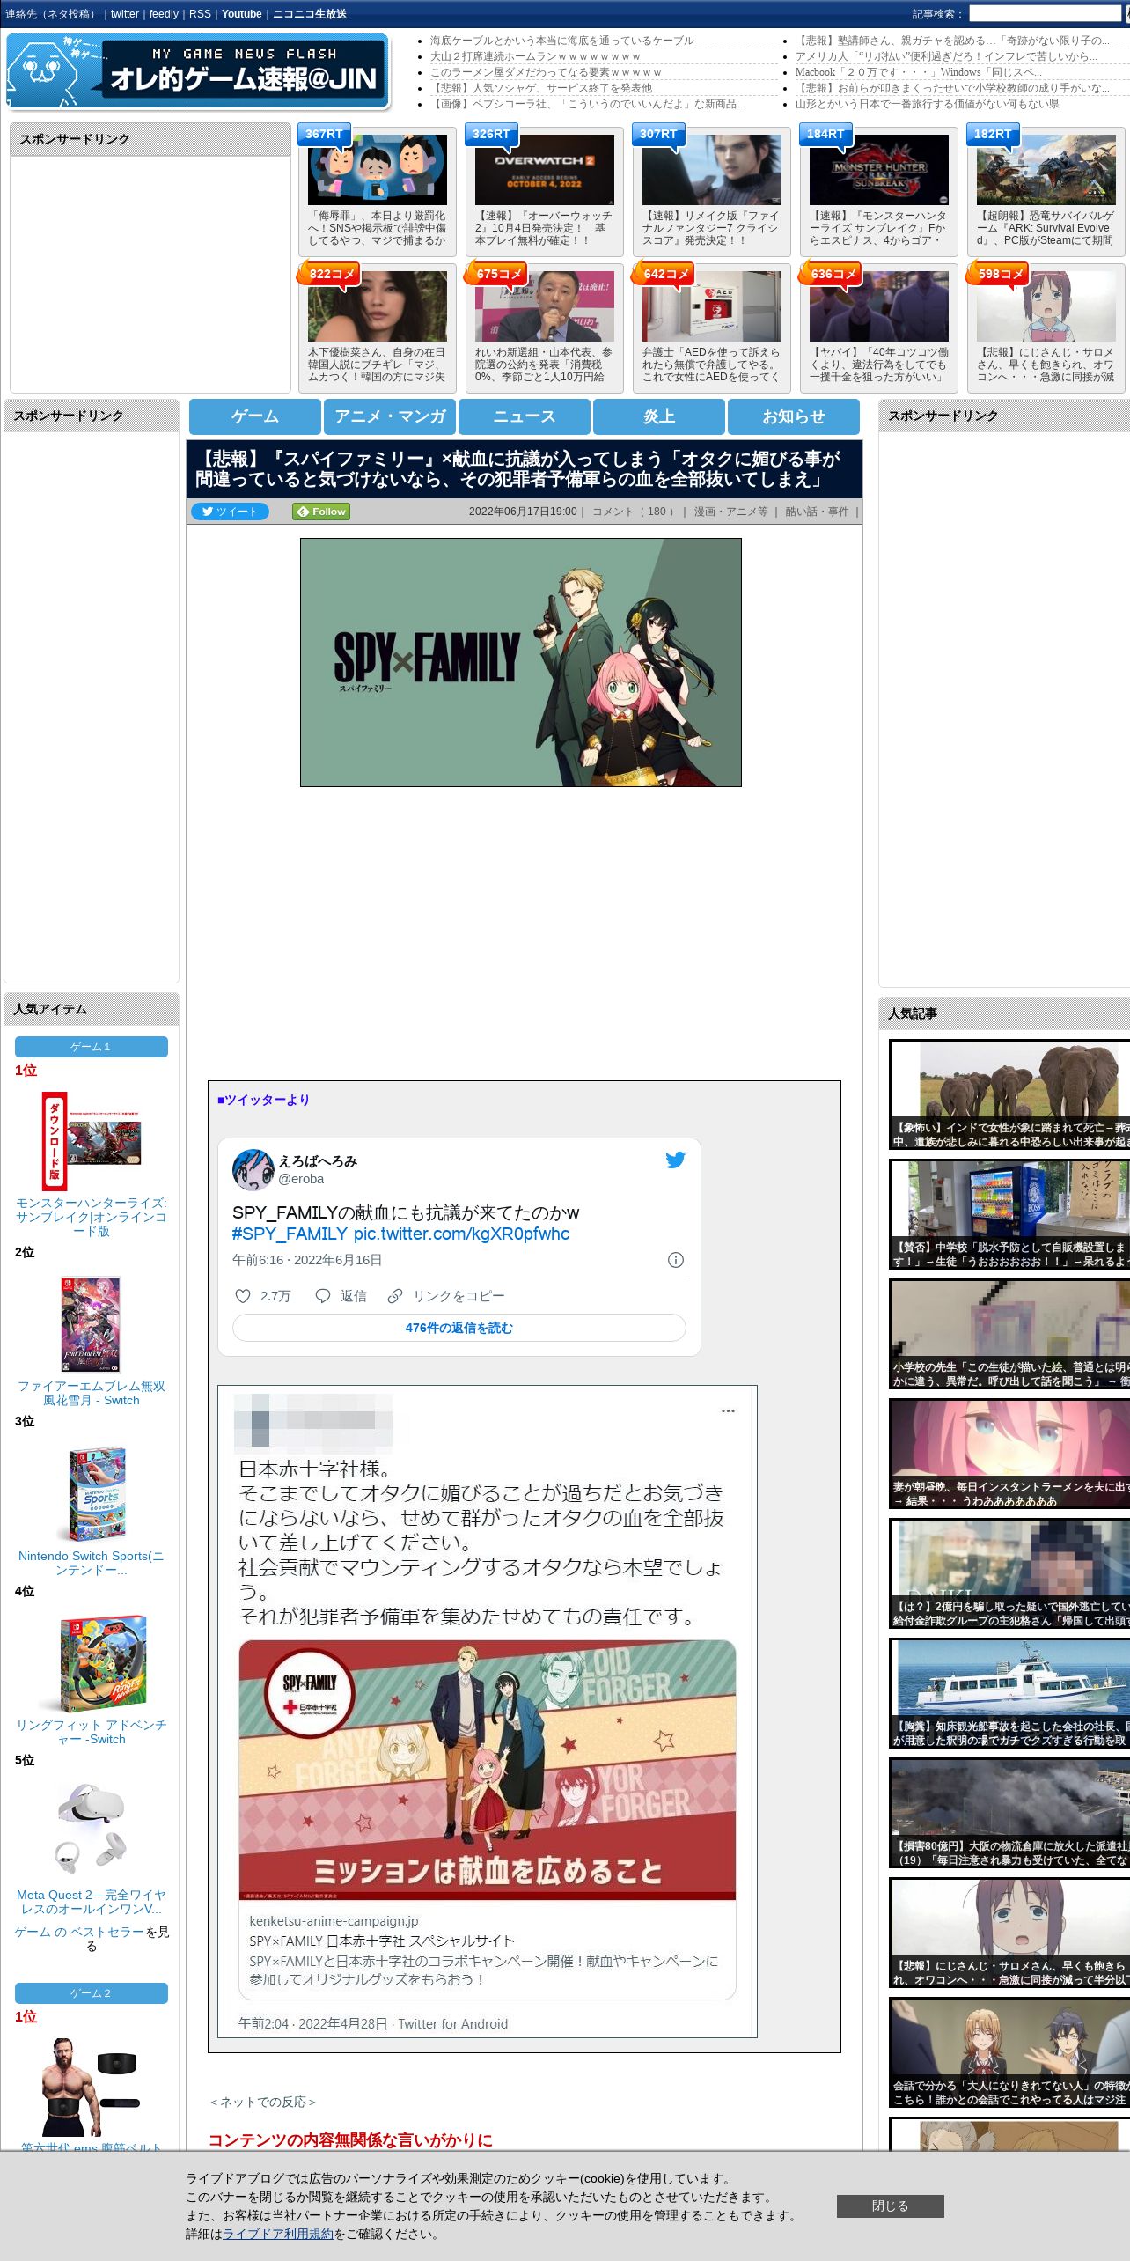Viewport: 1130px width, 2261px height.
Task: Click the sightseeing boat popular article thumbnail
Action: (1010, 1693)
